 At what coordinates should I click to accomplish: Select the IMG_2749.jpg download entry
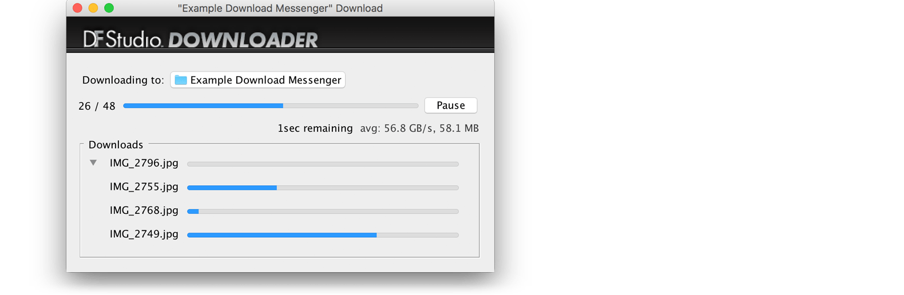tap(144, 234)
